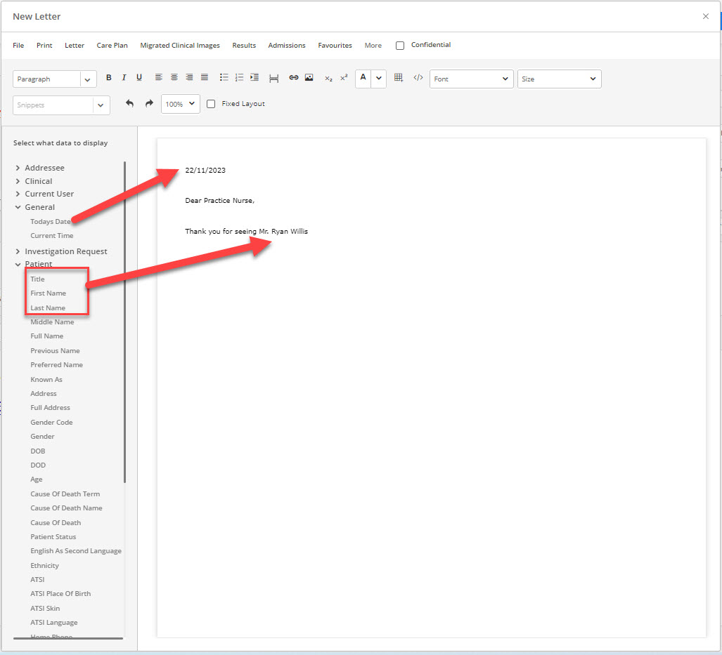Open font color dropdown arrow
Viewport: 722px width, 655px height.
(x=378, y=78)
